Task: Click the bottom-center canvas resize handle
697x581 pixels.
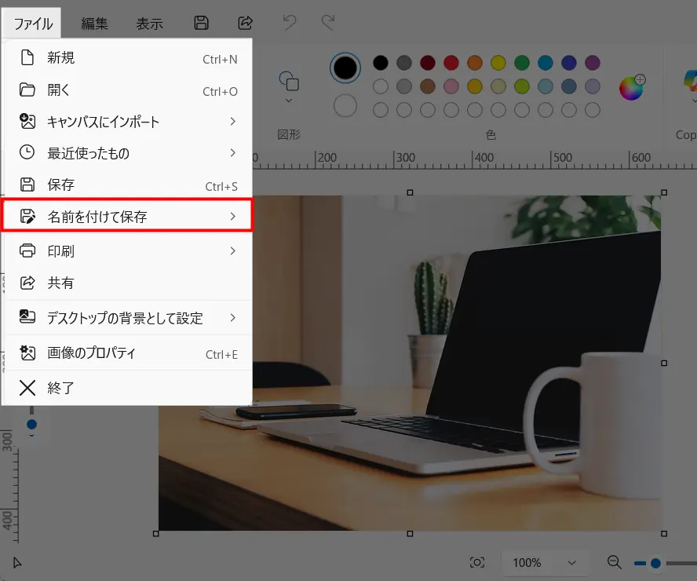Action: [x=410, y=533]
